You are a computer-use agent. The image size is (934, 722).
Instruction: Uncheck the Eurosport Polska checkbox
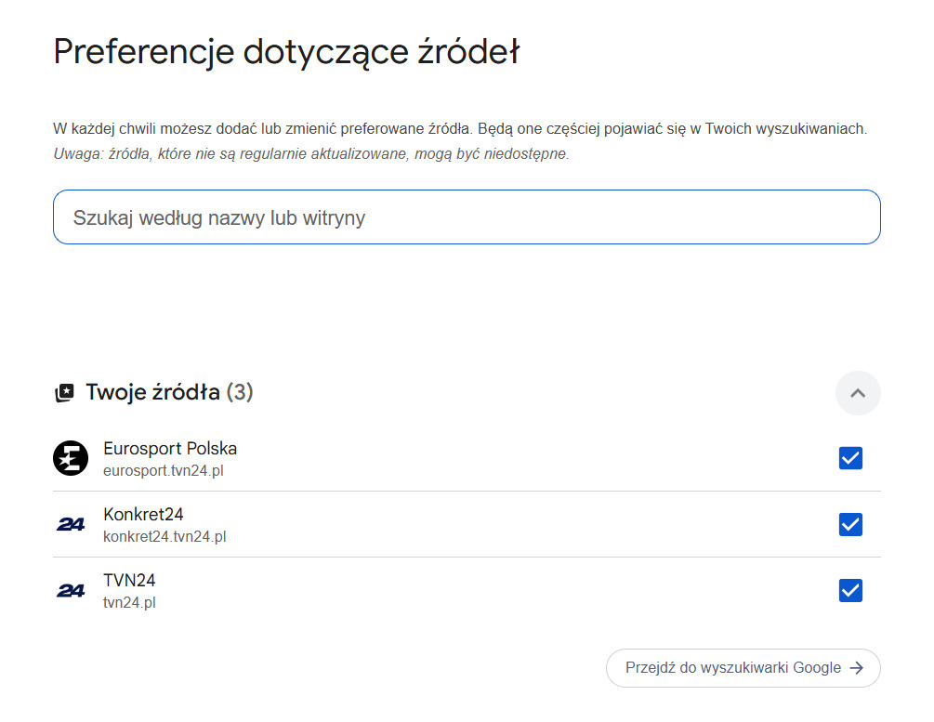(850, 458)
